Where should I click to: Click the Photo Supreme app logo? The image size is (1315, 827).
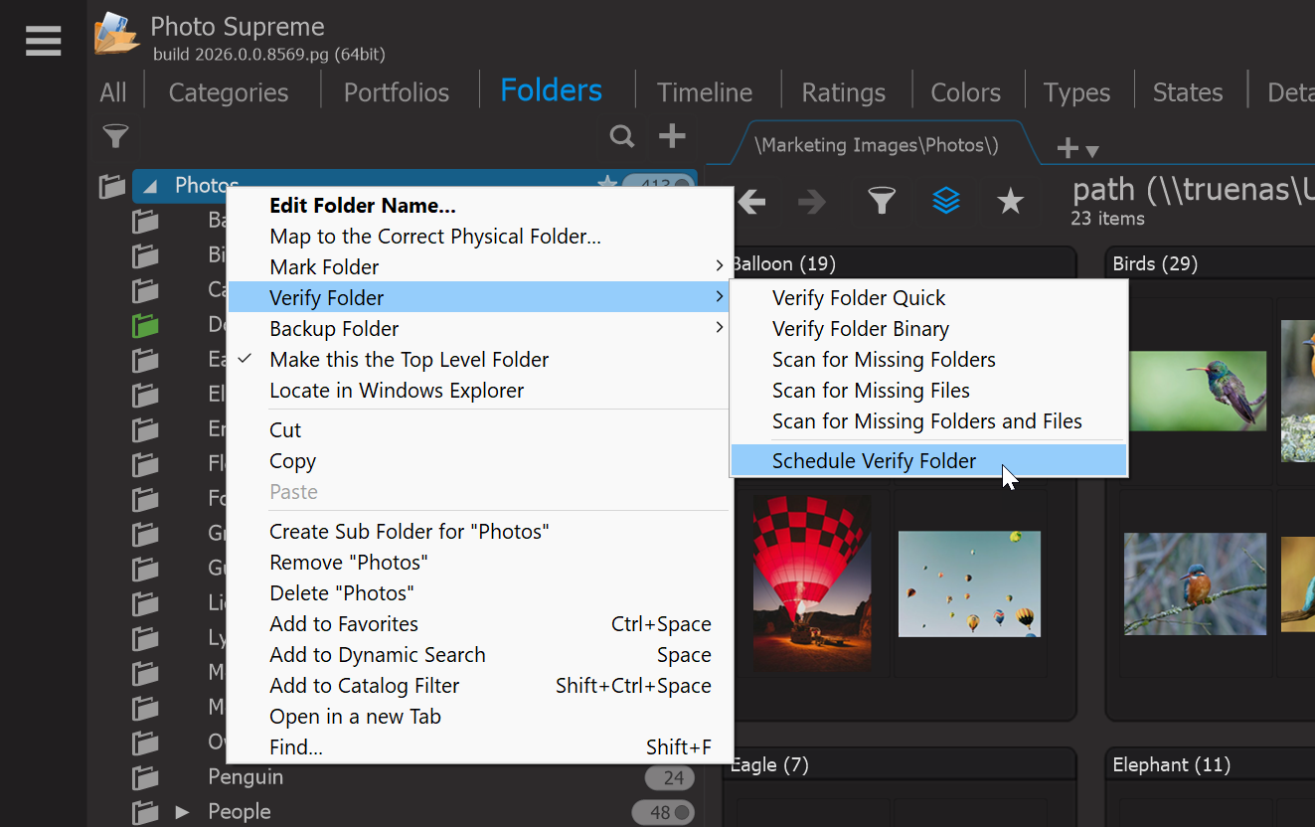pos(116,33)
